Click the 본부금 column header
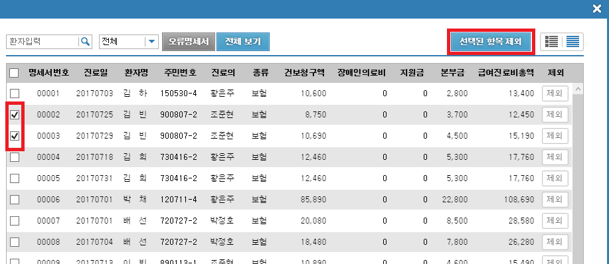 pyautogui.click(x=452, y=72)
